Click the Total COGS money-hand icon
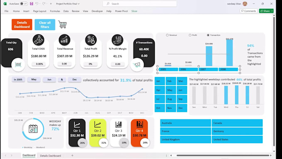The height and width of the screenshot is (159, 282). click(x=39, y=40)
